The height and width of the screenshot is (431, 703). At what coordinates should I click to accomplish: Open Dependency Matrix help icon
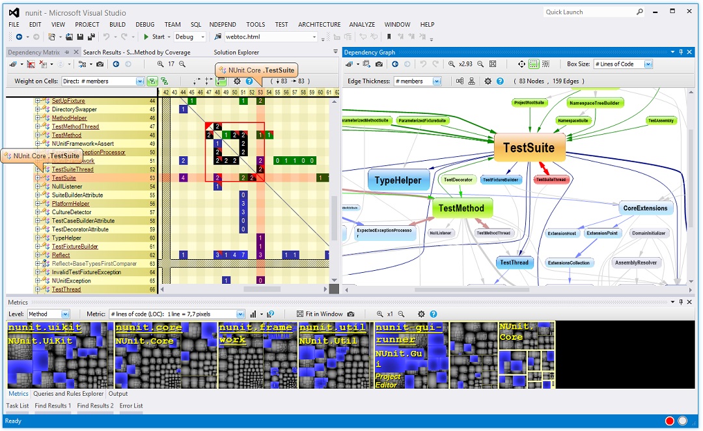(249, 81)
